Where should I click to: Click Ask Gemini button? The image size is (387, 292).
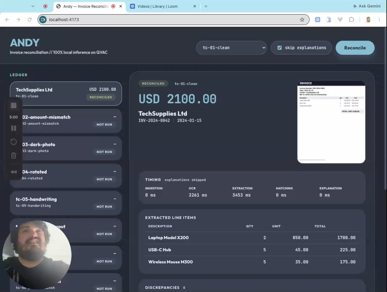367,6
